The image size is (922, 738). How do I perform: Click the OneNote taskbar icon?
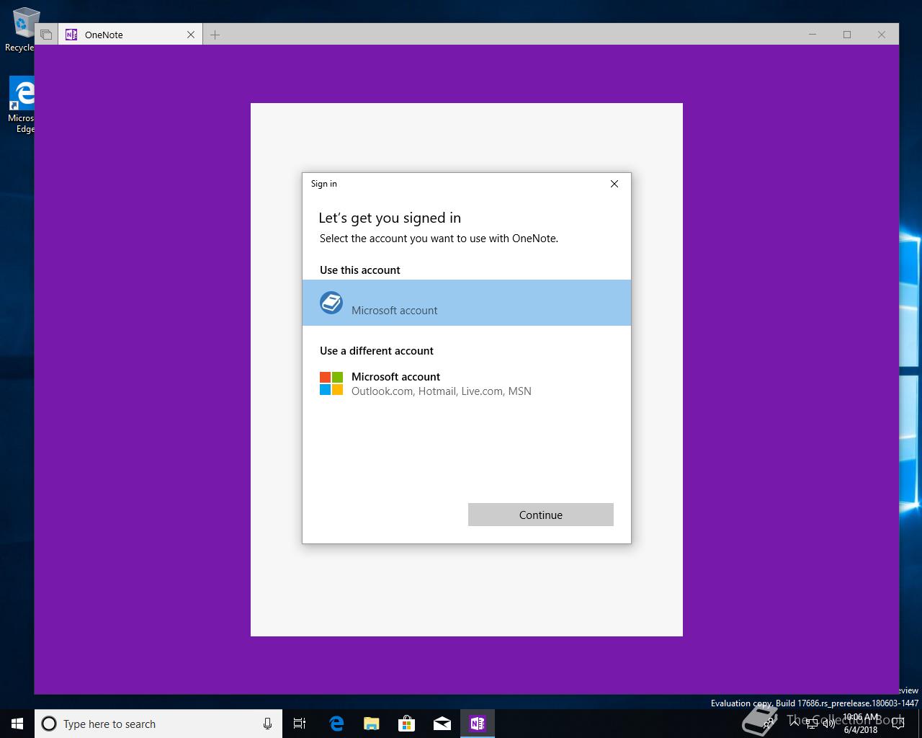(477, 724)
